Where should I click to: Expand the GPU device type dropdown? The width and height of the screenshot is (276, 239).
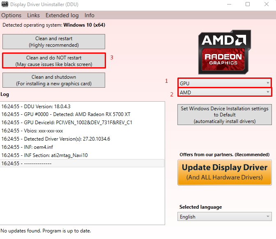point(225,83)
